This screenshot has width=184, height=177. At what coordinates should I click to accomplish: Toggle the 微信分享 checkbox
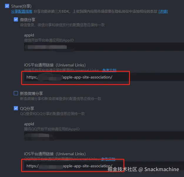click(16, 19)
